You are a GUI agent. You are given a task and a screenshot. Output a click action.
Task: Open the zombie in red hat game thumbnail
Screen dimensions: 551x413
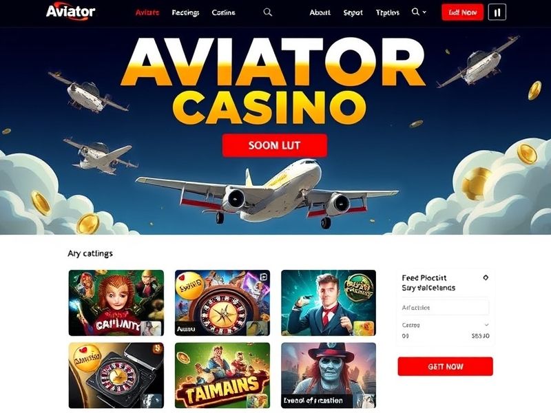(329, 375)
